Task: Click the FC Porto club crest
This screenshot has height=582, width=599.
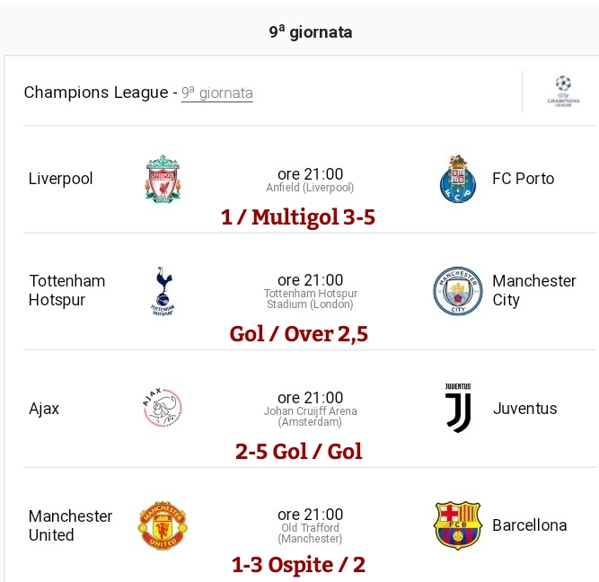Action: point(458,179)
